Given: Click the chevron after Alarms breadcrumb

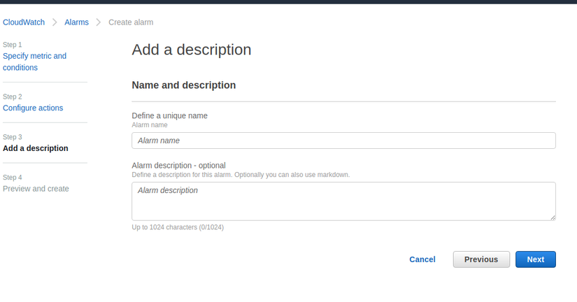Looking at the screenshot, I should pyautogui.click(x=99, y=22).
